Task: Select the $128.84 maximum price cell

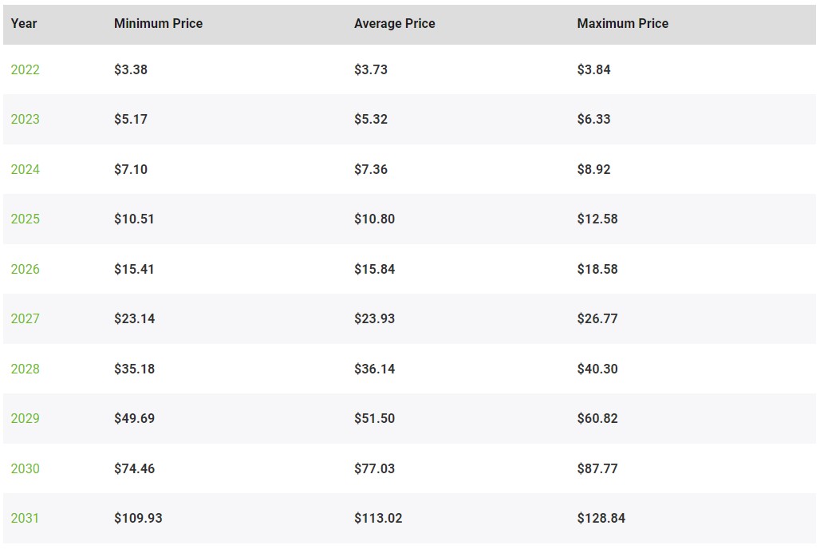Action: (601, 518)
